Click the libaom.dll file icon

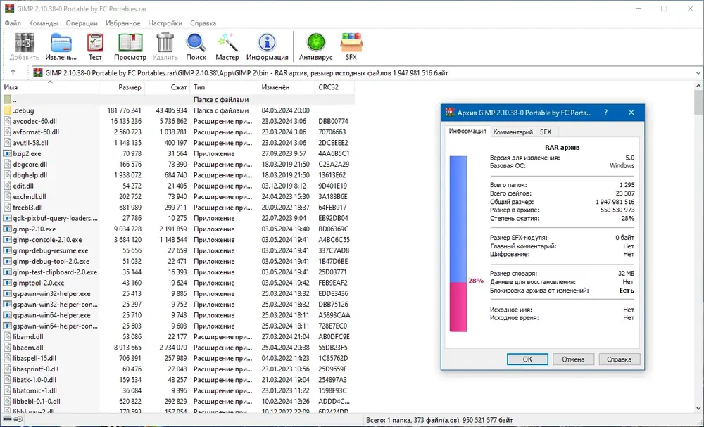[7, 348]
